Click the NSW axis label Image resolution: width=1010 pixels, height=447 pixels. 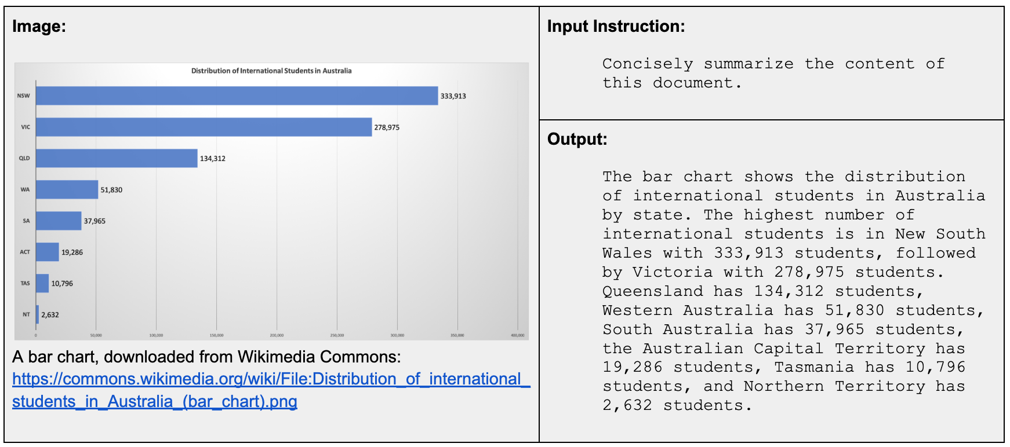coord(23,96)
